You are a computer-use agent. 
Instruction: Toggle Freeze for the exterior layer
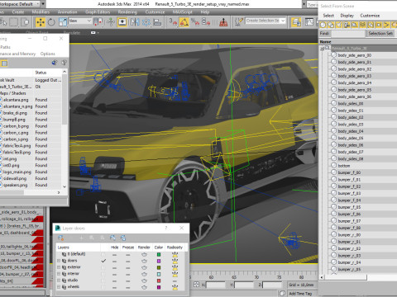click(128, 267)
